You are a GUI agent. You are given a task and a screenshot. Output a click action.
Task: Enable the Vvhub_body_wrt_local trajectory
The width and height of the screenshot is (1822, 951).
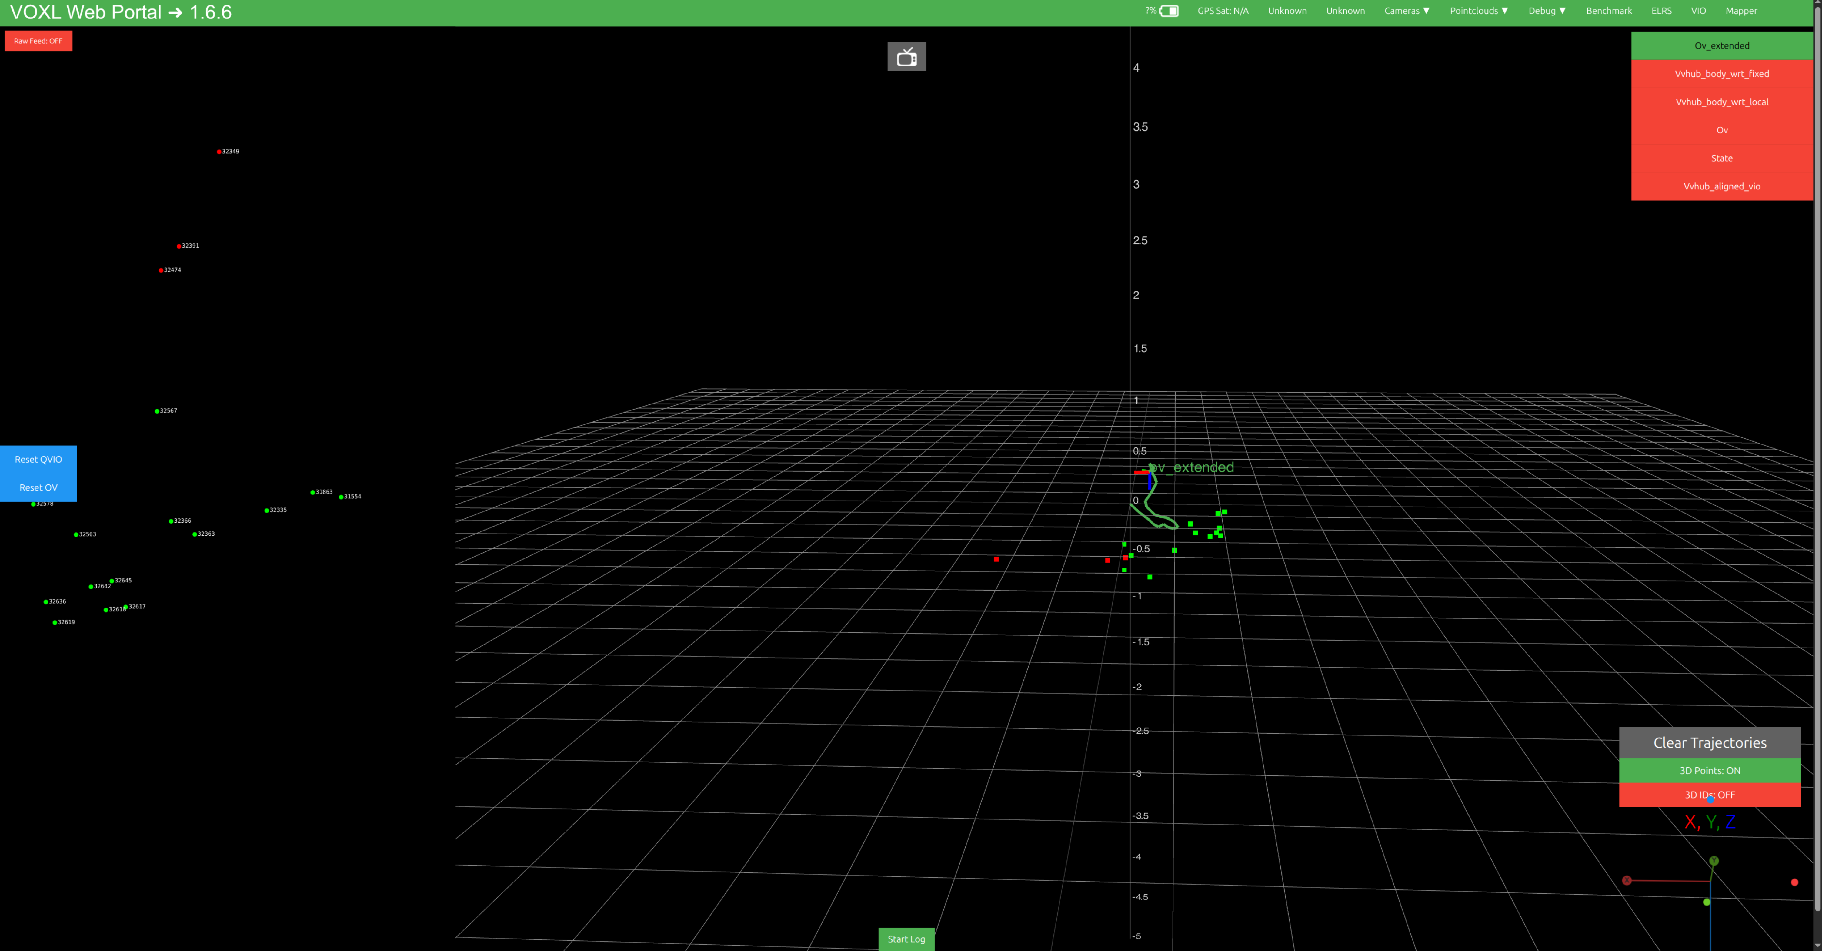click(1722, 102)
